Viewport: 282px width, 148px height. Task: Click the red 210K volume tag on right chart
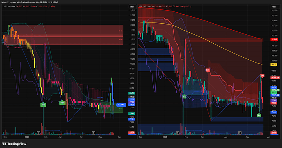274,133
